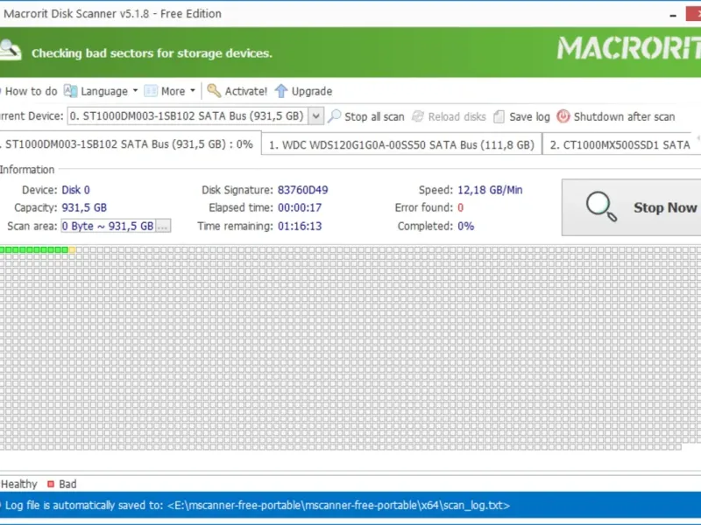The image size is (701, 525).
Task: Close the Macrorit Disk Scanner window
Action: pyautogui.click(x=693, y=14)
